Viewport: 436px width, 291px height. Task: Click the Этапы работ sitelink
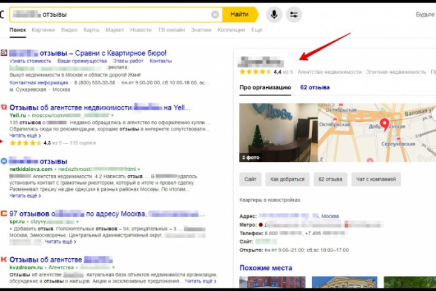(x=128, y=61)
